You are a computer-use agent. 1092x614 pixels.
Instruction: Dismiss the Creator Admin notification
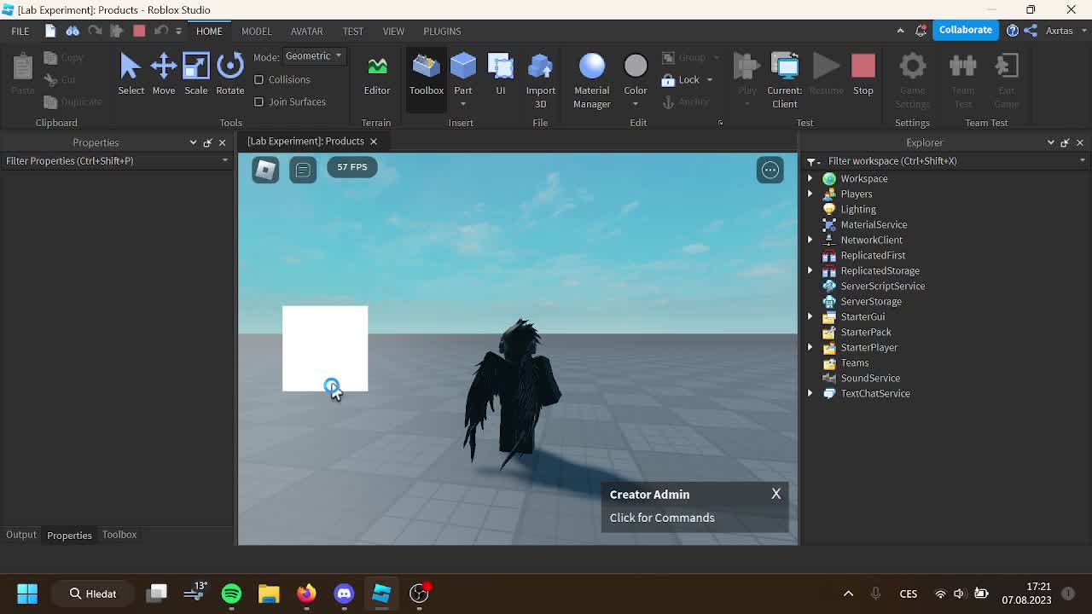[x=776, y=494]
